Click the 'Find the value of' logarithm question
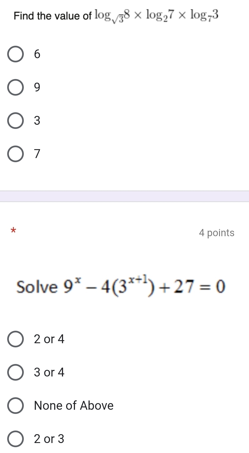The width and height of the screenshot is (249, 453). point(116,15)
